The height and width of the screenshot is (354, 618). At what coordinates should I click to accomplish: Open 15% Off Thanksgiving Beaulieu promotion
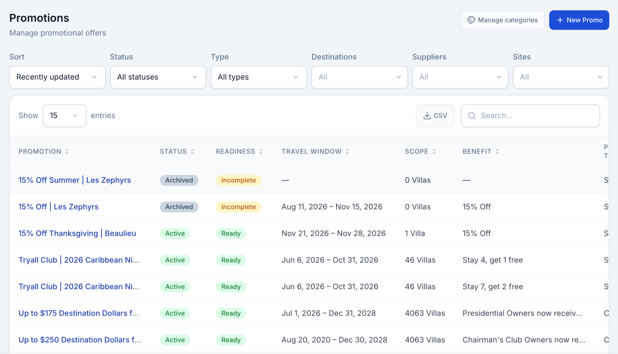click(x=77, y=233)
